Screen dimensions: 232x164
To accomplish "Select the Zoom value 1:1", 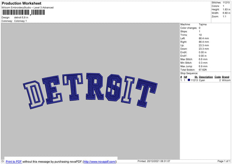I will click(224, 16).
